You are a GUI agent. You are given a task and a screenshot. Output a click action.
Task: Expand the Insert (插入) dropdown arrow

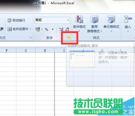tap(128, 31)
